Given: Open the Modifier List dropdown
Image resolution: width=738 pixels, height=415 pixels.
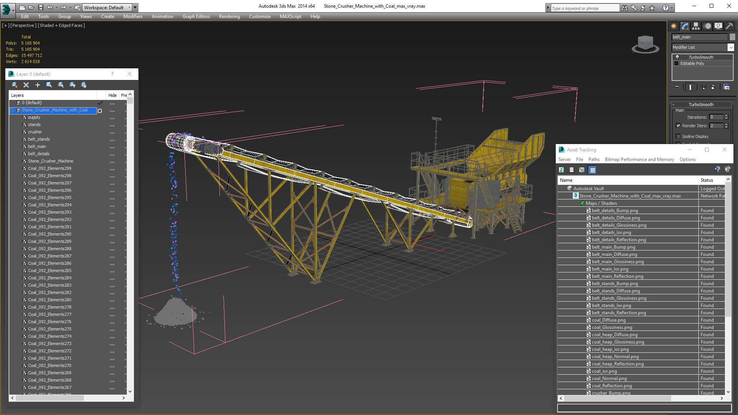Looking at the screenshot, I should [703, 47].
